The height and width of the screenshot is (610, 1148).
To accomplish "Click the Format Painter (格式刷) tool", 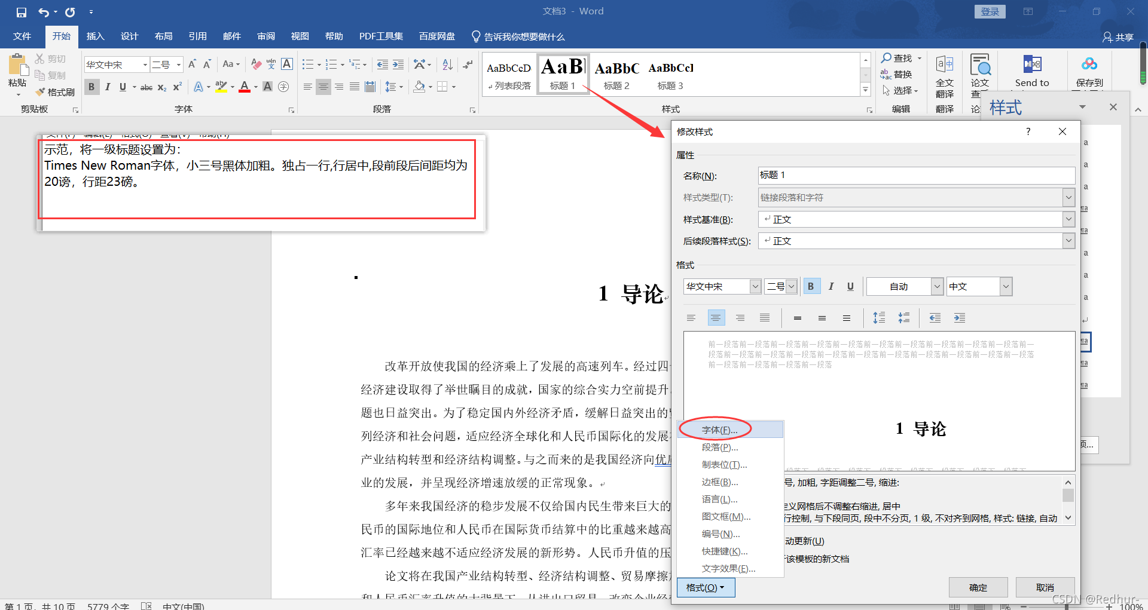I will coord(55,92).
